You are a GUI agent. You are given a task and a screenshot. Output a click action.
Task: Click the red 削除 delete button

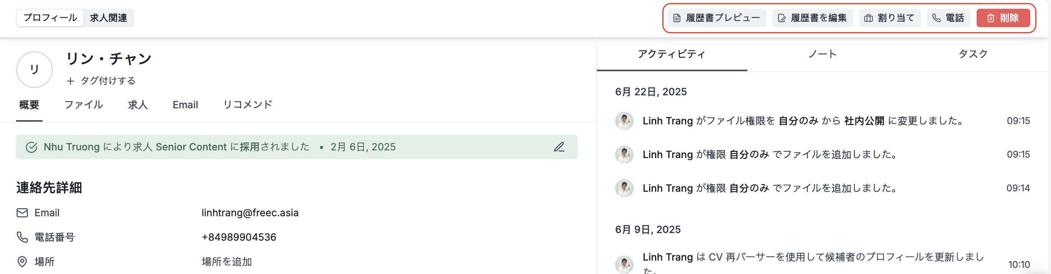tap(1003, 18)
